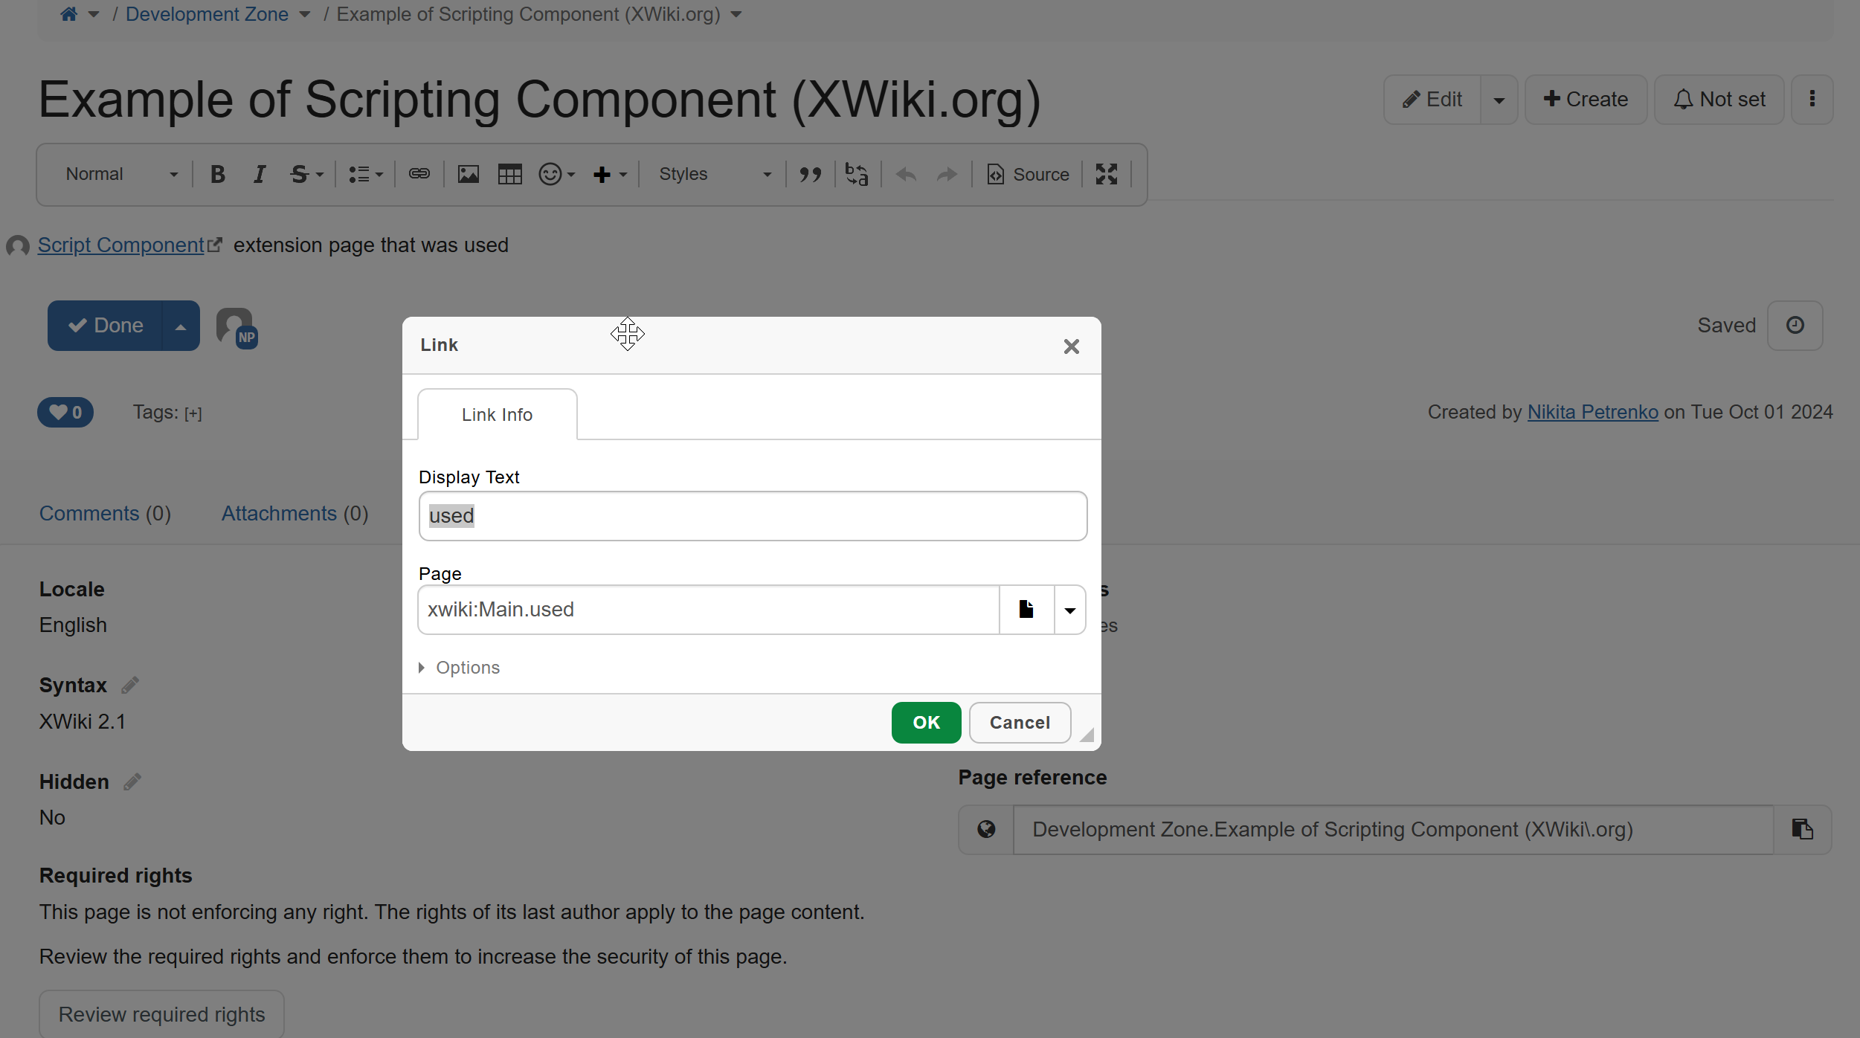Open the Styles dropdown
The height and width of the screenshot is (1038, 1860).
pos(715,174)
